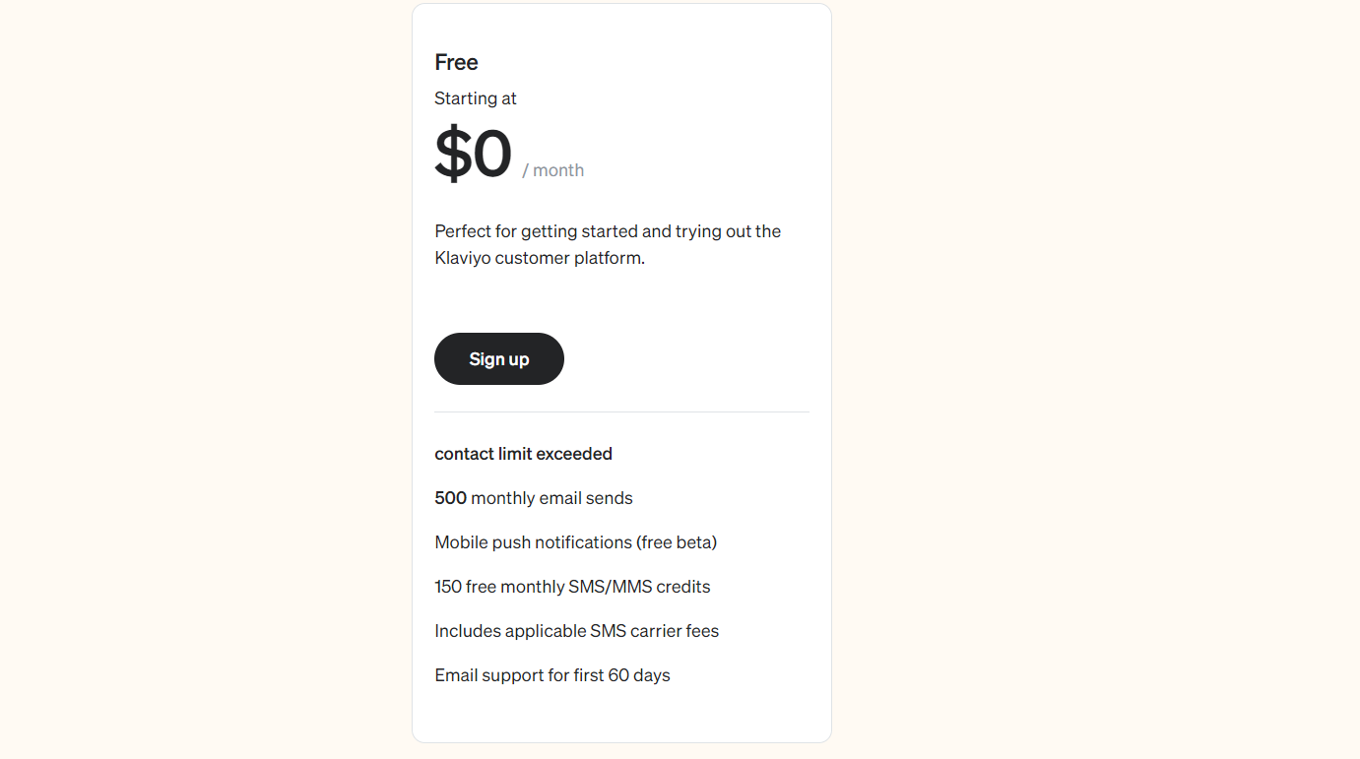Click the '(free beta)' label
This screenshot has height=759, width=1360.
(x=677, y=542)
